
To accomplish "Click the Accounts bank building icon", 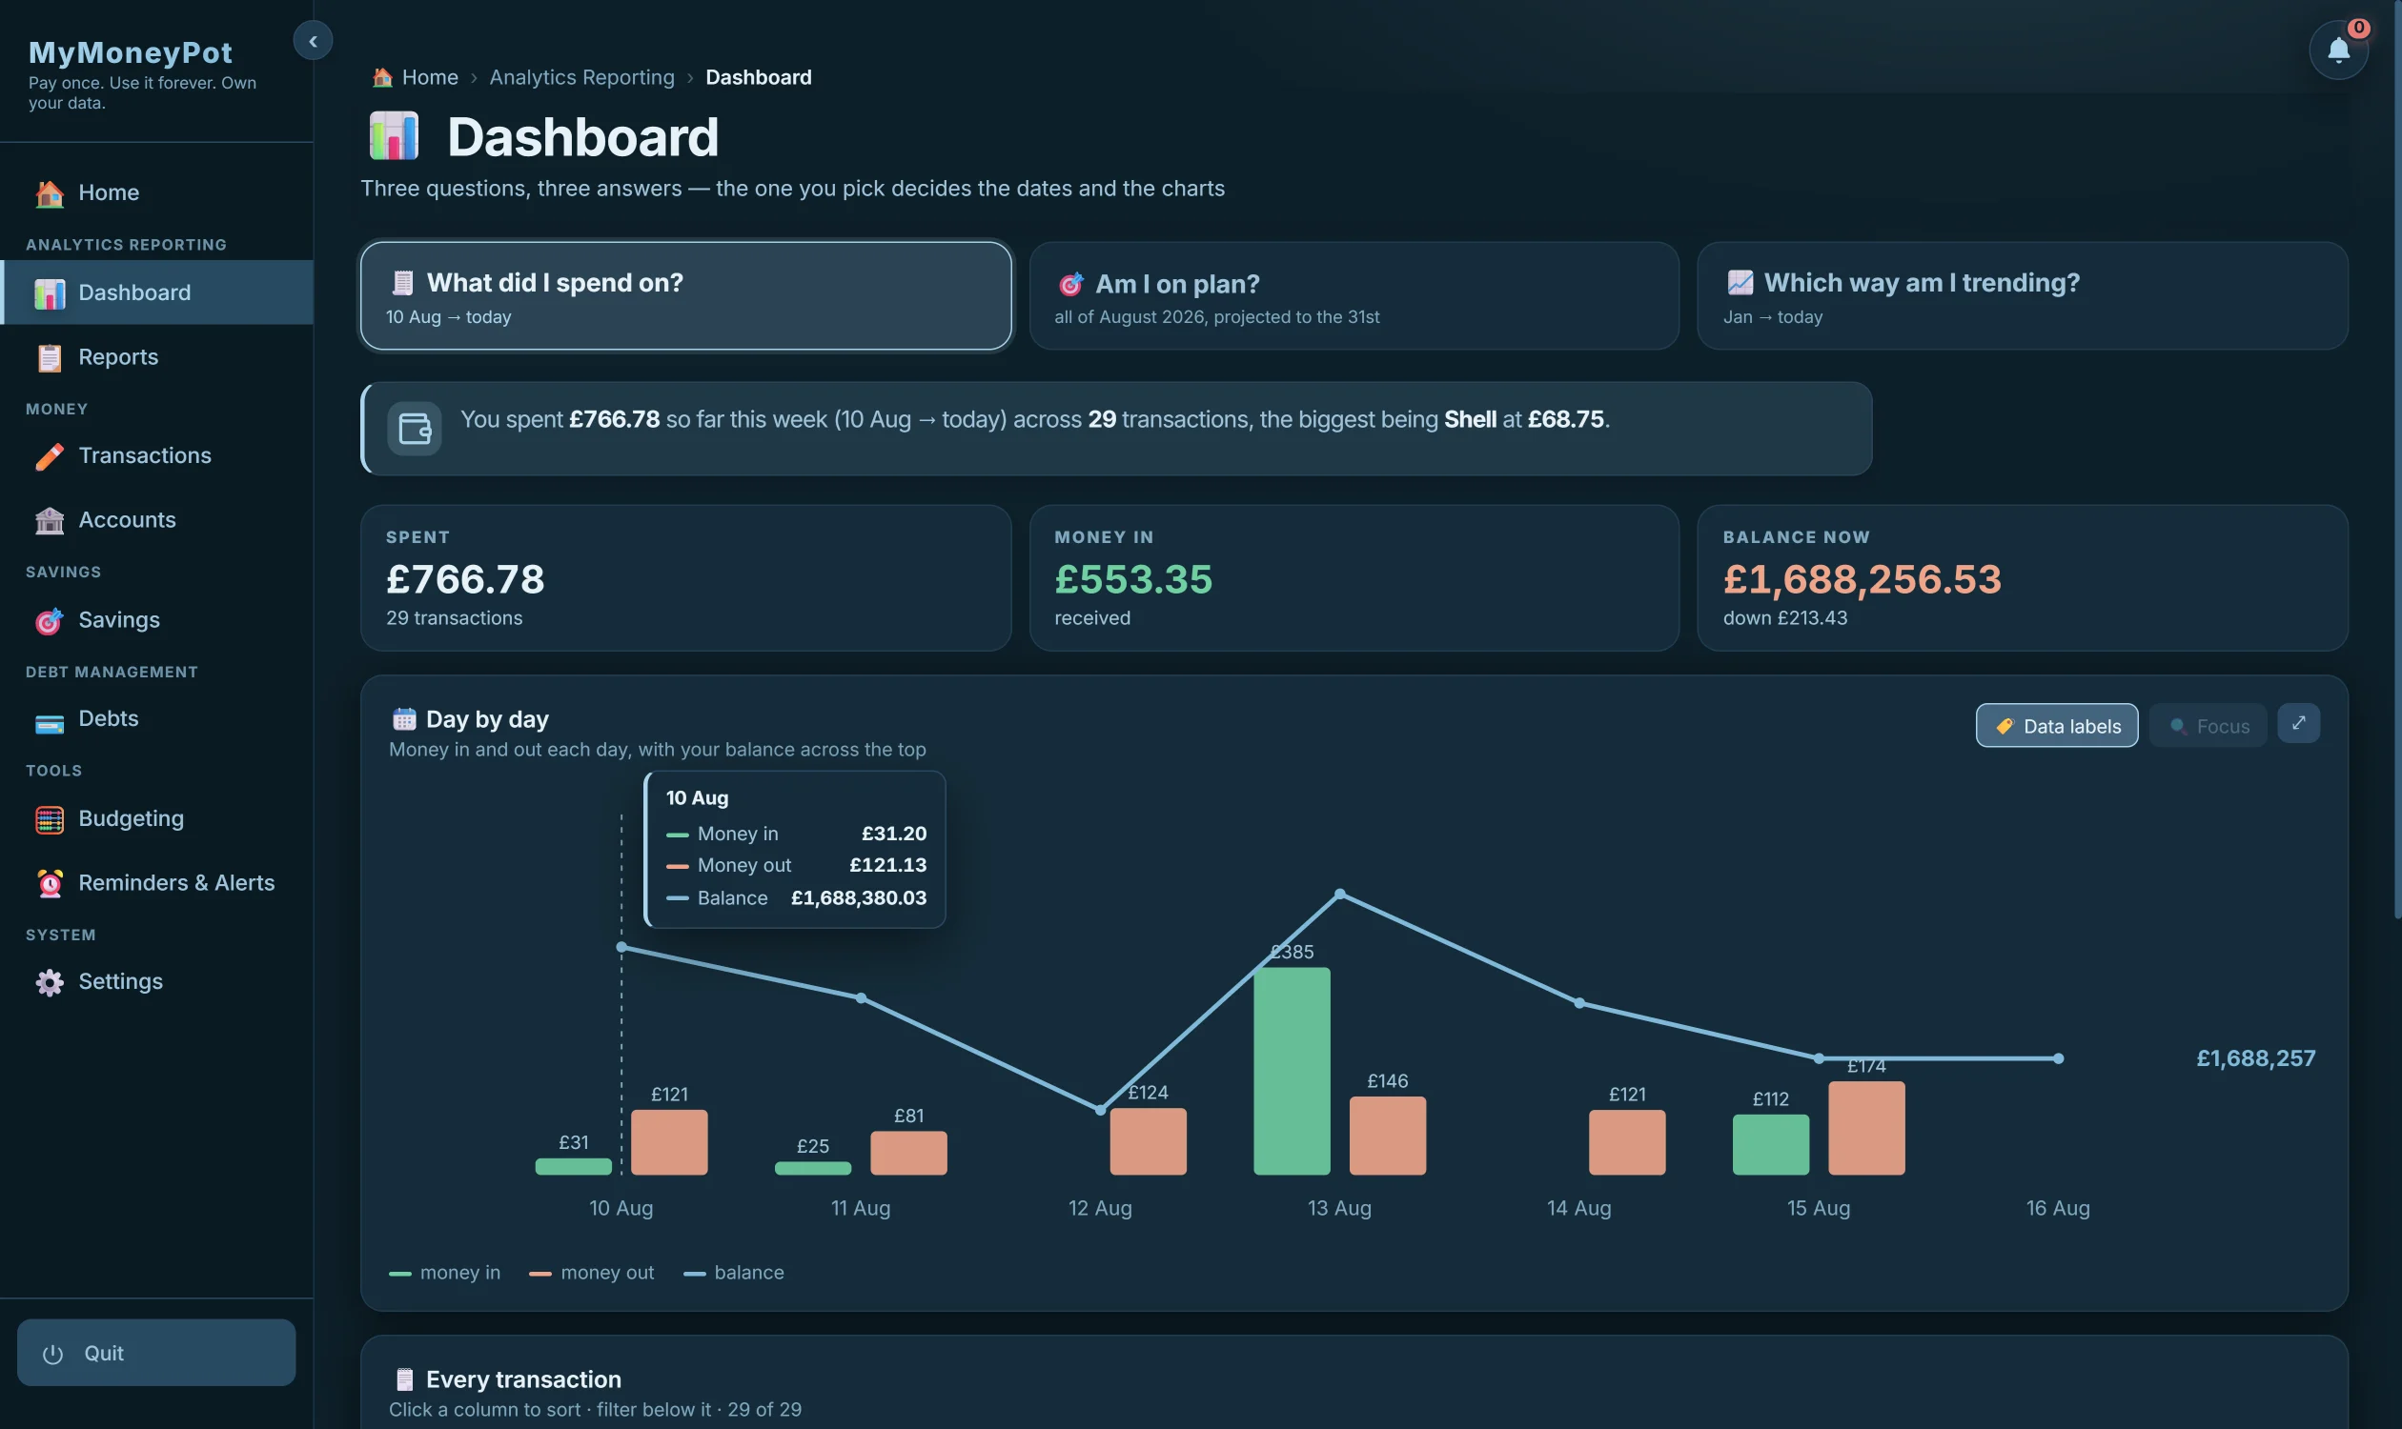I will pyautogui.click(x=50, y=520).
